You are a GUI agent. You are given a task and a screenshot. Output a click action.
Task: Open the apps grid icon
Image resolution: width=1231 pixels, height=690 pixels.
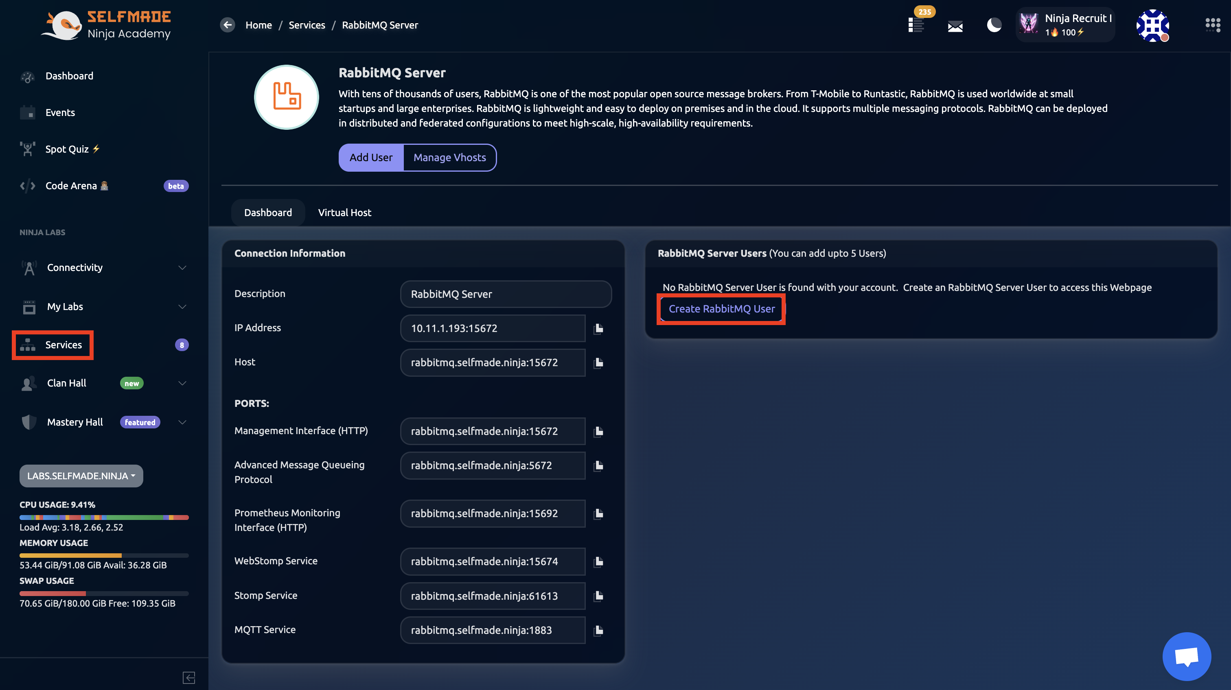pos(1213,25)
